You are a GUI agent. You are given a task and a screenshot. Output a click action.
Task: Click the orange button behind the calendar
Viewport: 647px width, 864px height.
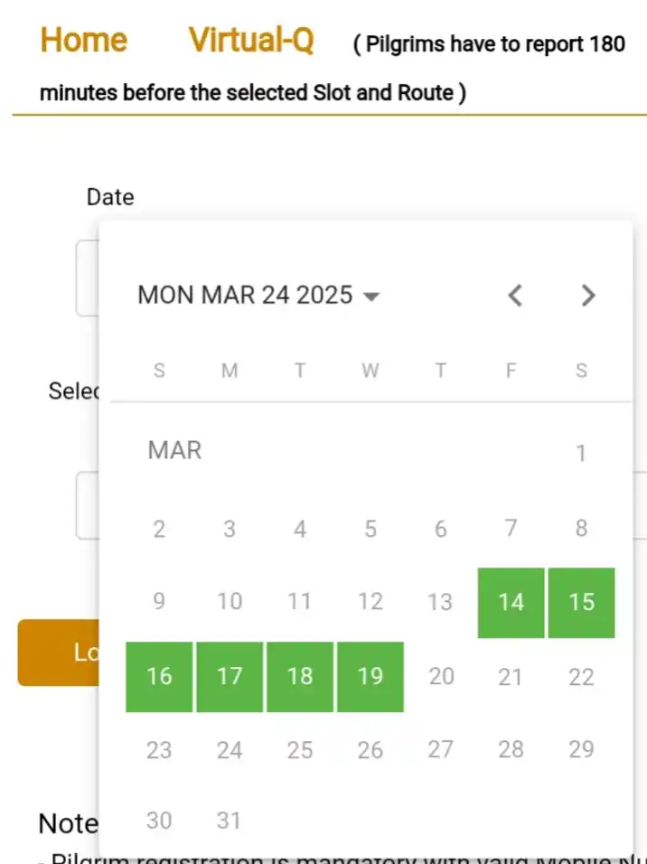(x=59, y=653)
